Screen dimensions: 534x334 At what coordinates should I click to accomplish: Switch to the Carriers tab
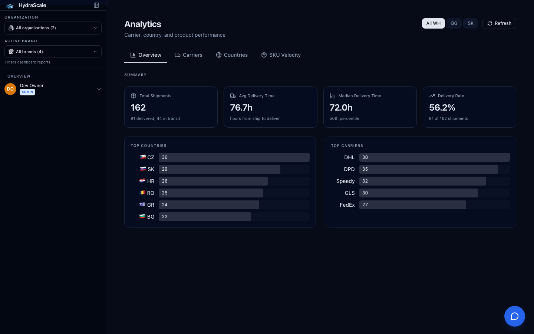(x=188, y=55)
